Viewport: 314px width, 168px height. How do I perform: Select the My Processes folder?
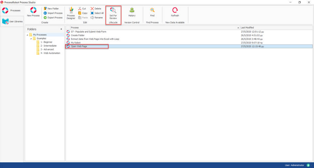click(x=40, y=35)
